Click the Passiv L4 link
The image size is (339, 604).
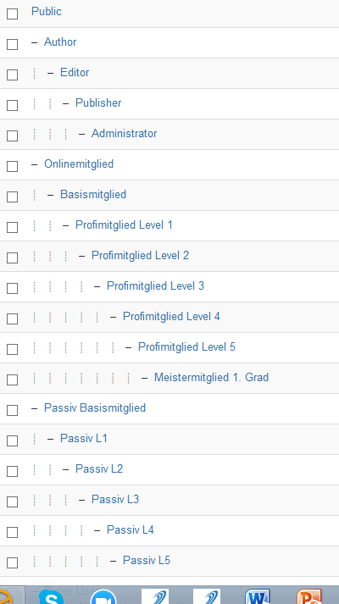tap(131, 529)
